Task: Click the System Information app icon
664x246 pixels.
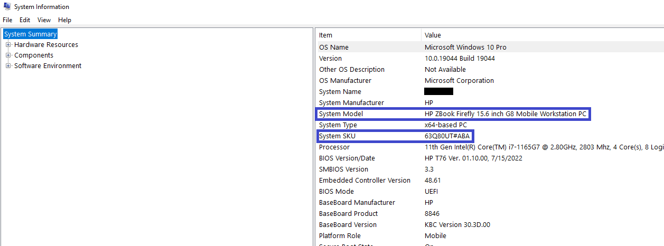Action: point(7,7)
